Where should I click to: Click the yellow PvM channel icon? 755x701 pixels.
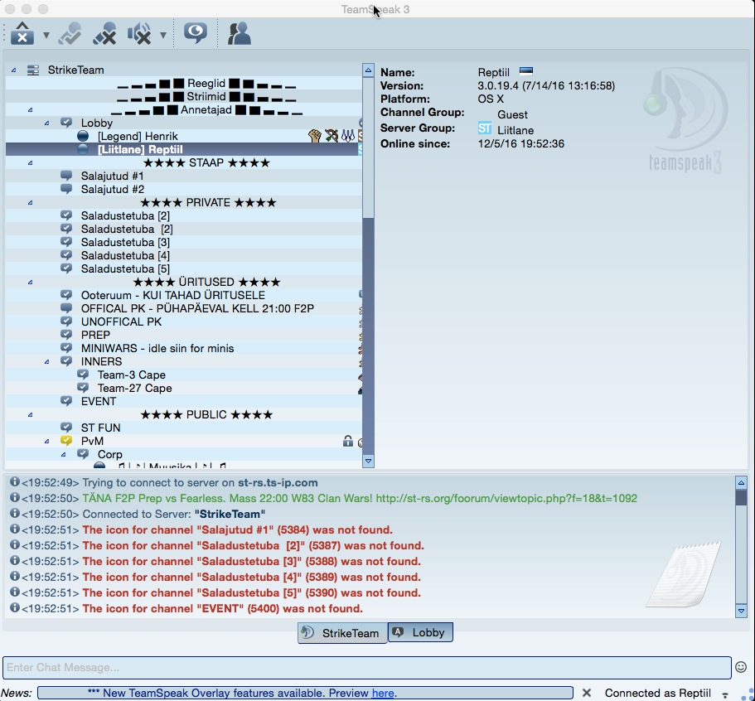pyautogui.click(x=66, y=441)
